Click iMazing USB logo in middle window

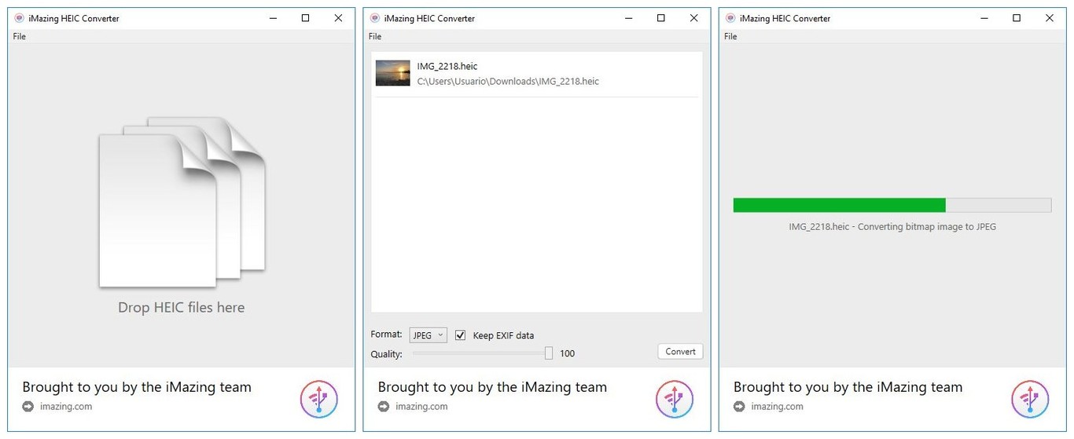coord(675,399)
